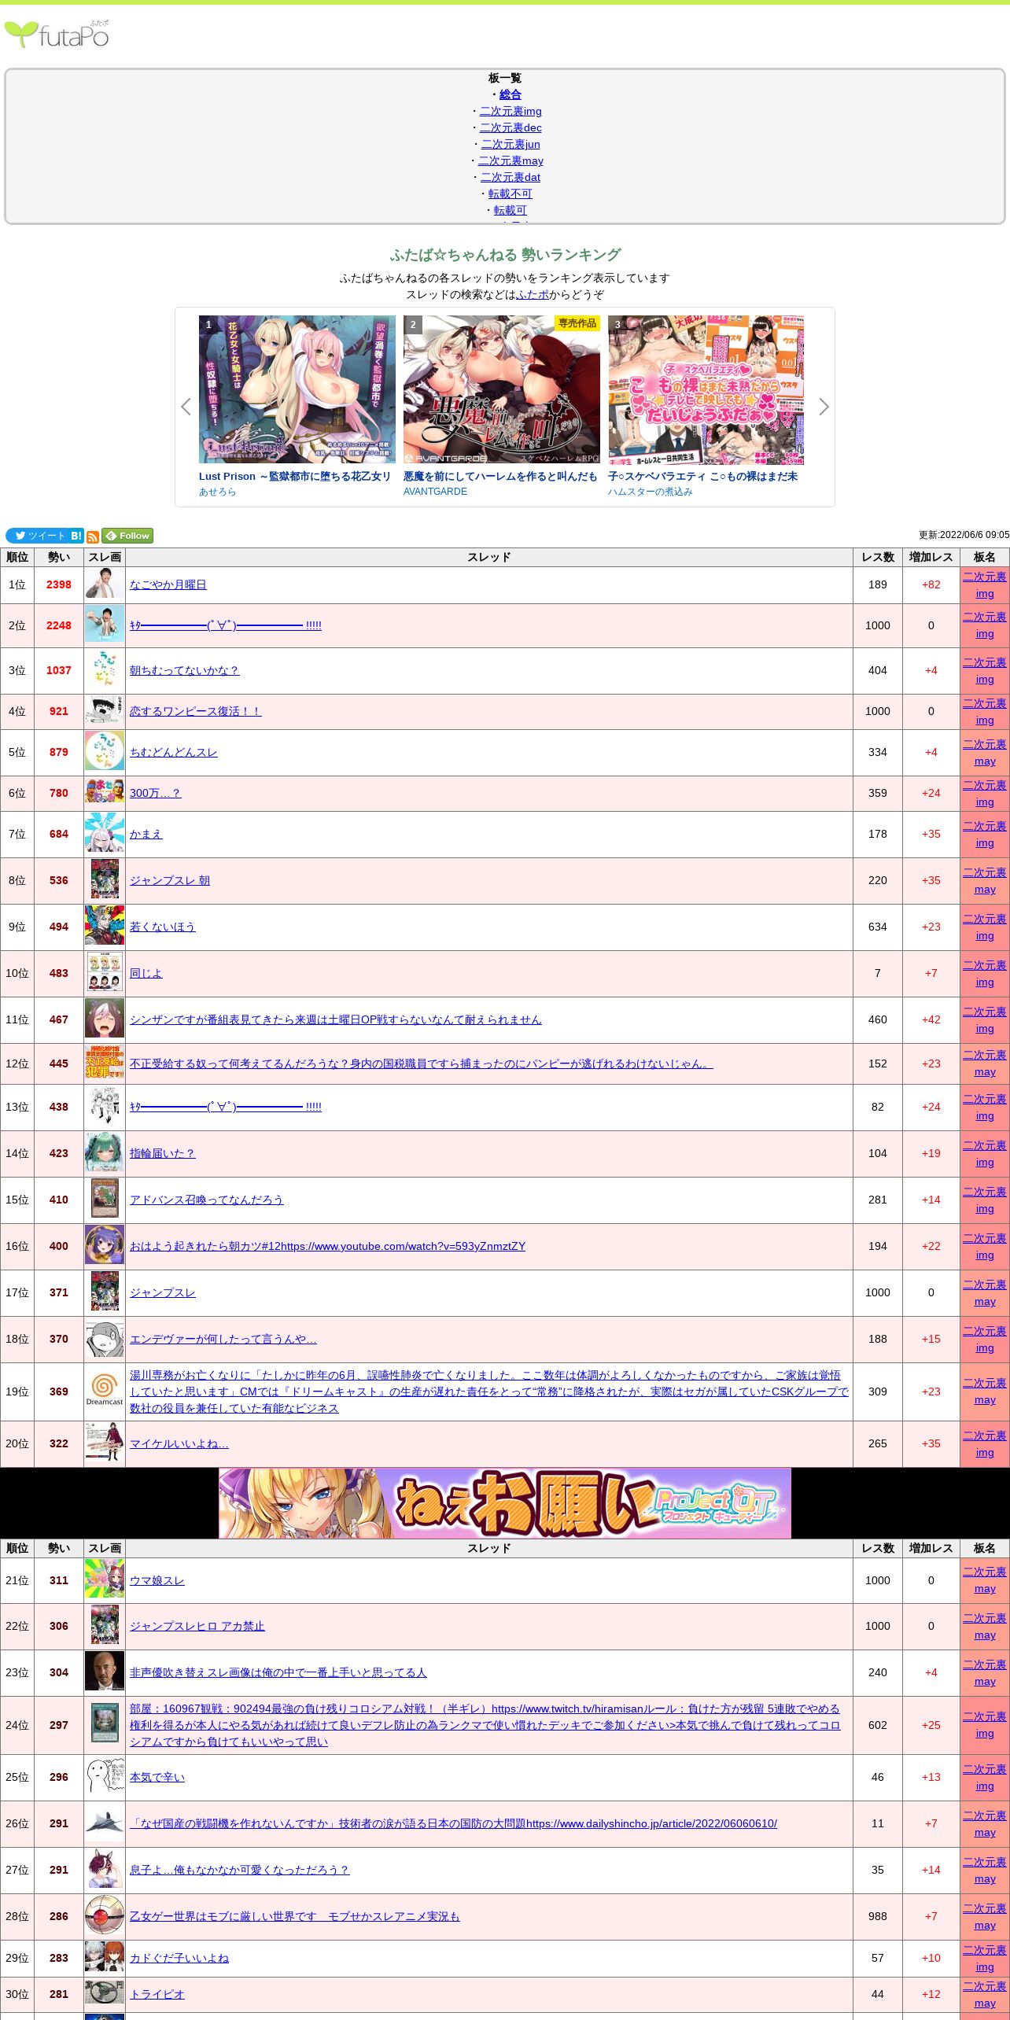Open thumbnail of 若くないほう thread
Screen dimensions: 1010x2020
(x=105, y=927)
